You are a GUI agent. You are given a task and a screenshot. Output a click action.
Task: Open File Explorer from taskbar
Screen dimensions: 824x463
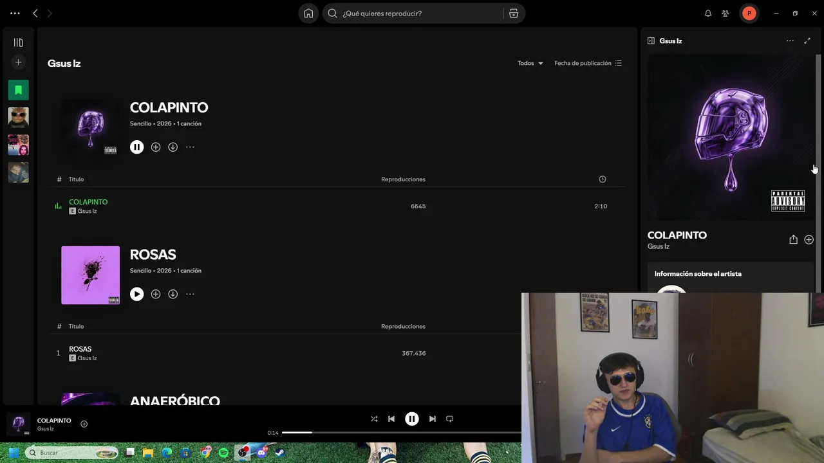pos(148,453)
